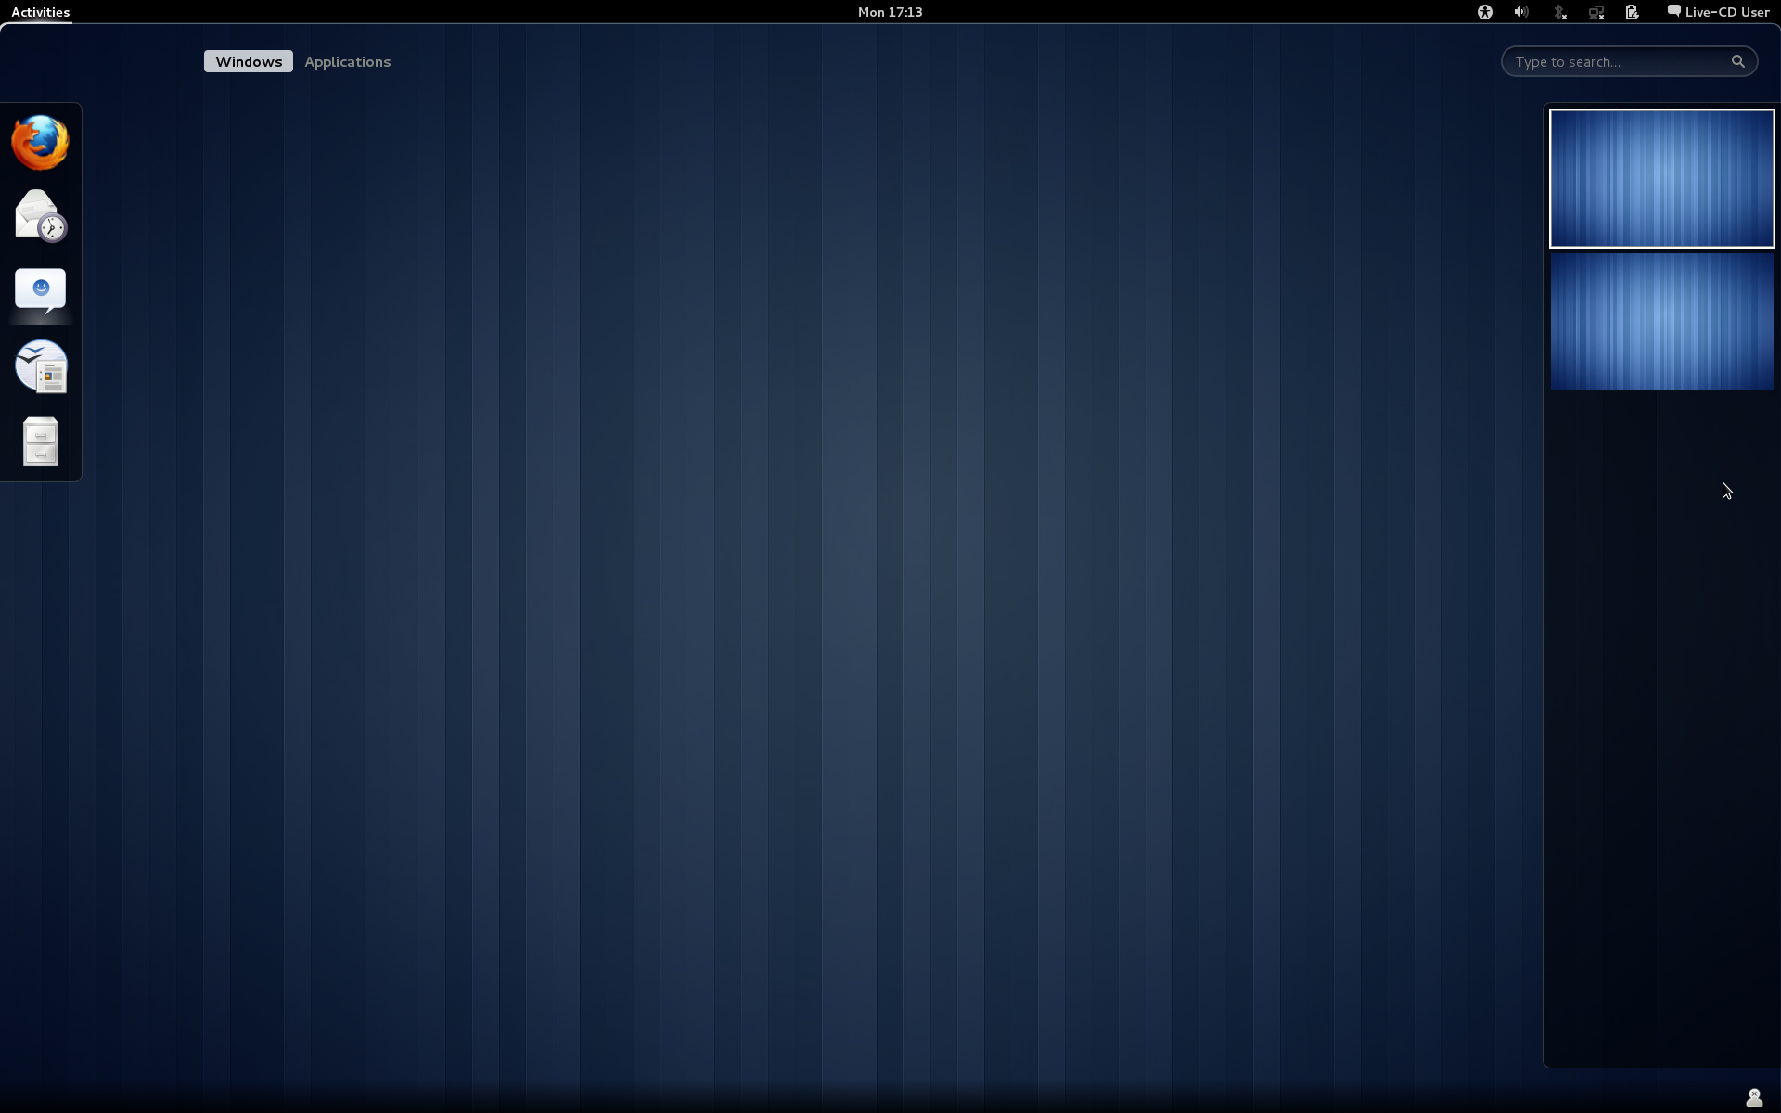
Task: Open the Live-CD User menu
Action: click(x=1719, y=12)
